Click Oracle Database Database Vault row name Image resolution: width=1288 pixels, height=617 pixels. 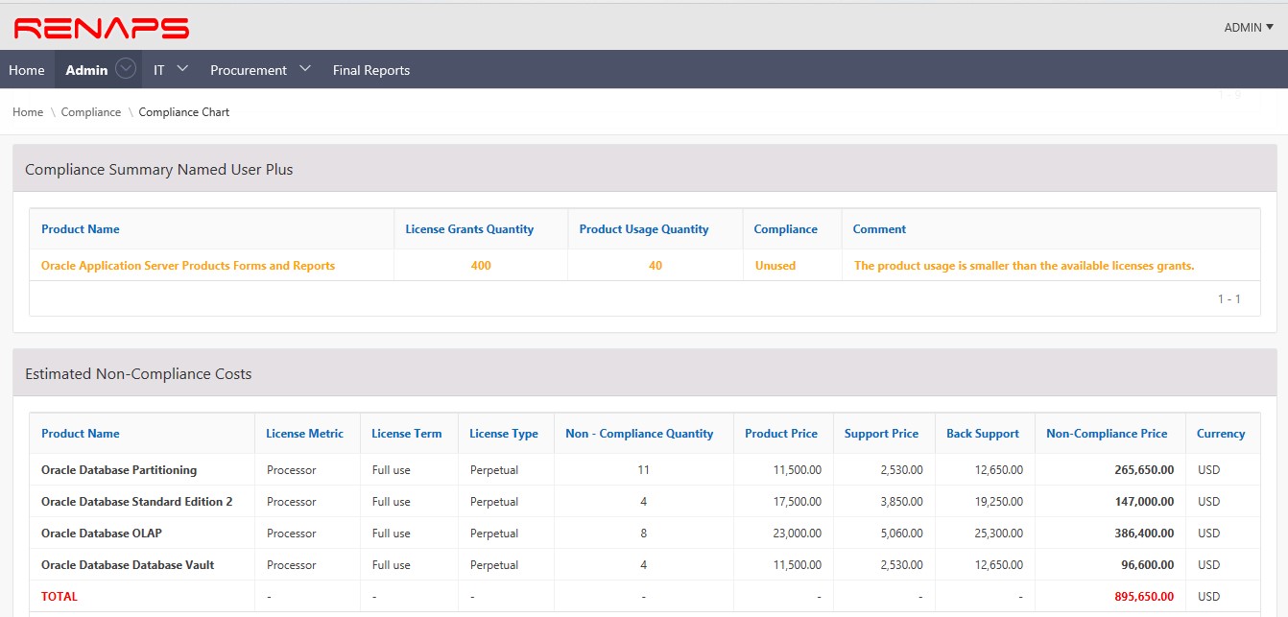pyautogui.click(x=128, y=565)
